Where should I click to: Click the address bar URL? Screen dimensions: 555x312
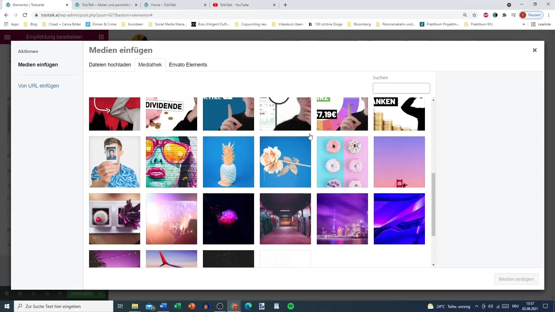(97, 15)
